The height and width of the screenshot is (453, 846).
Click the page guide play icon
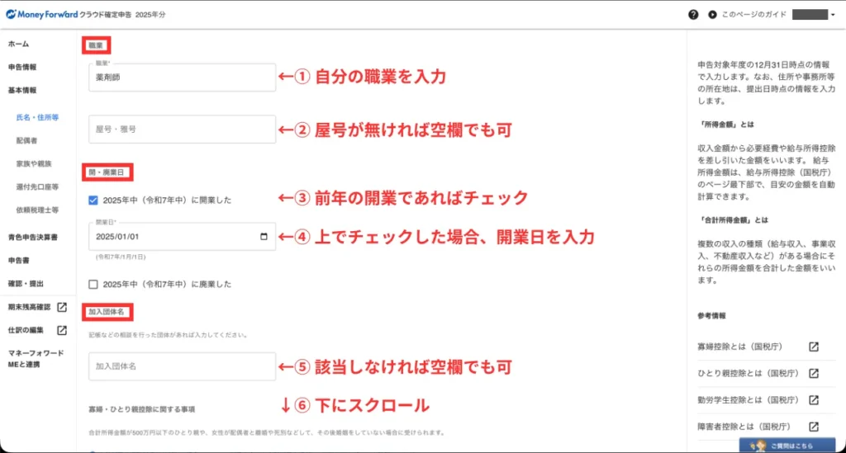click(x=712, y=15)
